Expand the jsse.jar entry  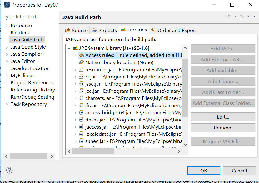coord(75,84)
